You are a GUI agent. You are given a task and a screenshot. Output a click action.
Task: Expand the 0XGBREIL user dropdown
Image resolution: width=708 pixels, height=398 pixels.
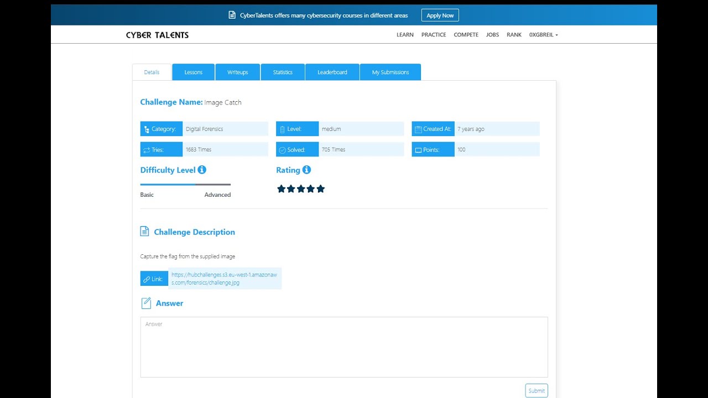coord(543,35)
